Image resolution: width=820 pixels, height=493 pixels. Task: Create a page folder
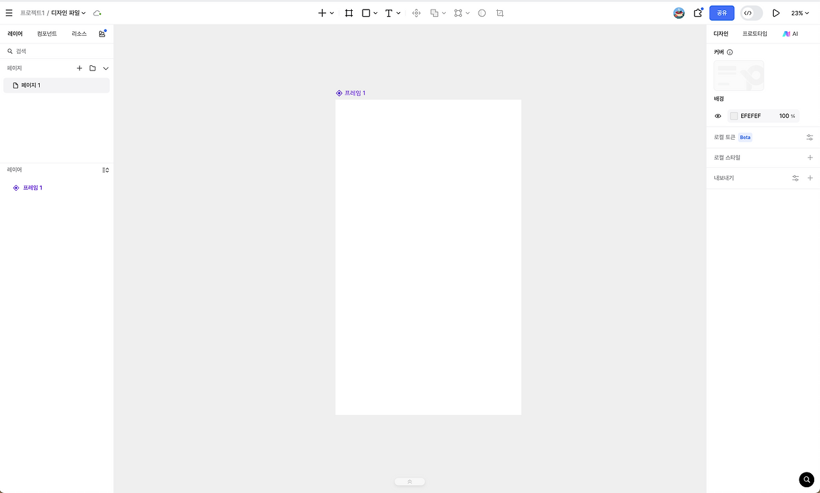point(93,68)
